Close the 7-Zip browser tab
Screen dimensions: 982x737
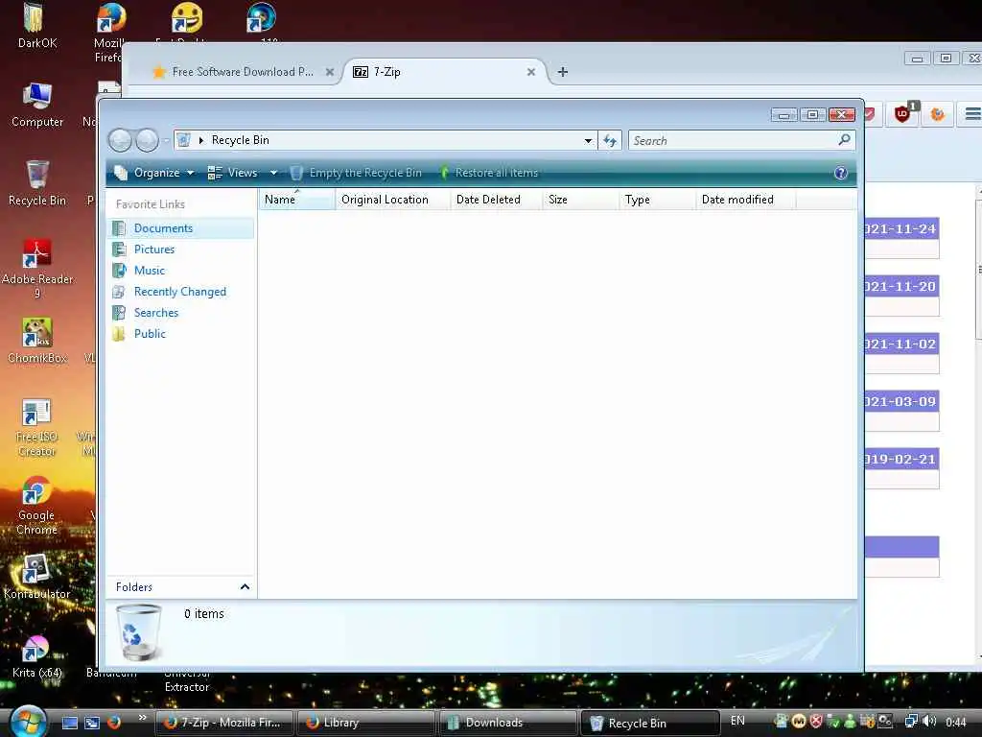pyautogui.click(x=531, y=72)
